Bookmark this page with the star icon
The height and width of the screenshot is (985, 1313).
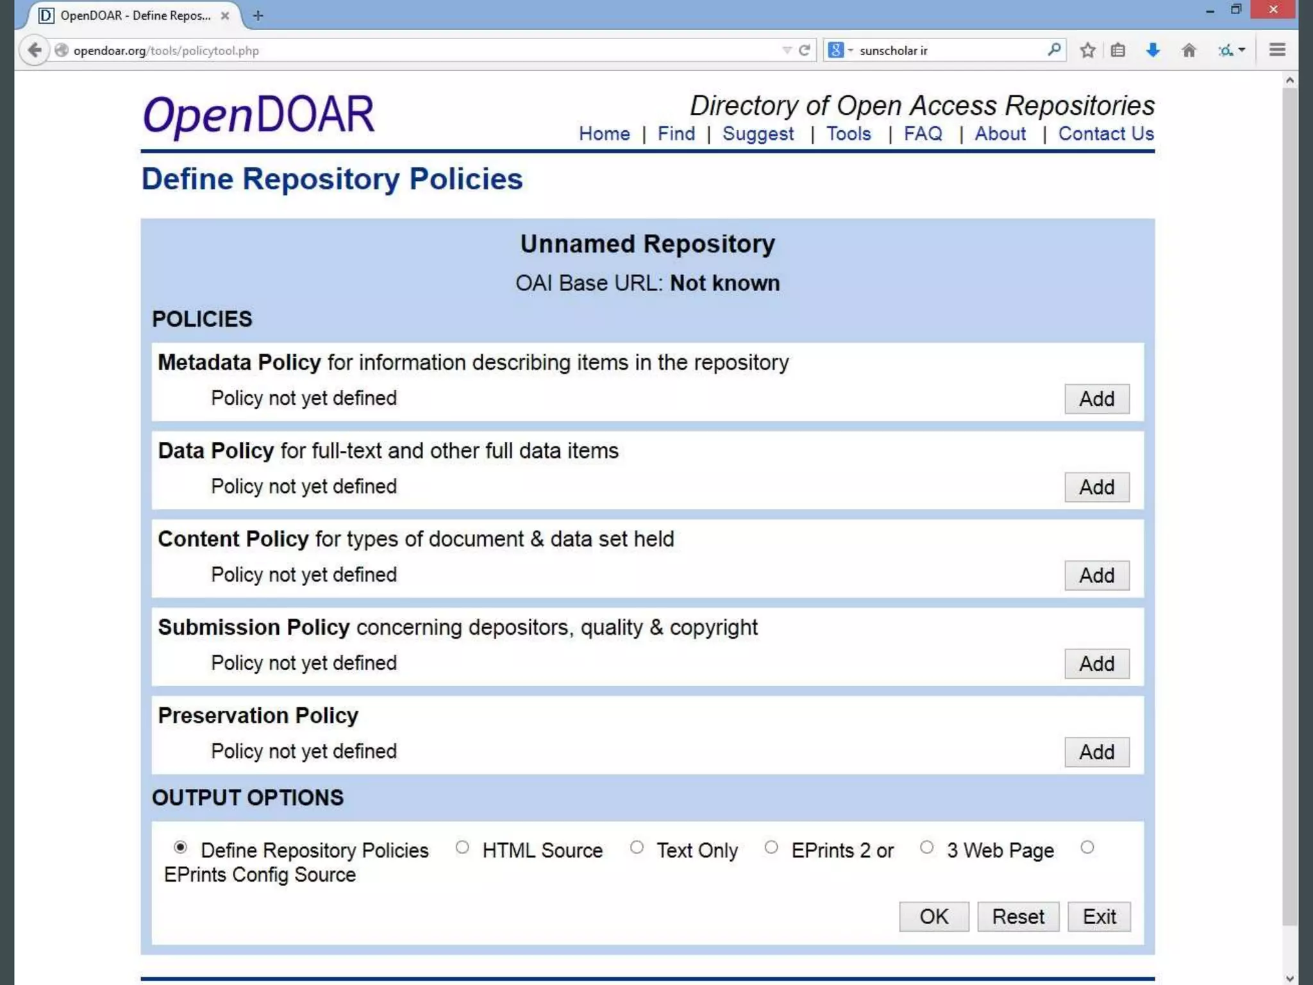coord(1087,50)
